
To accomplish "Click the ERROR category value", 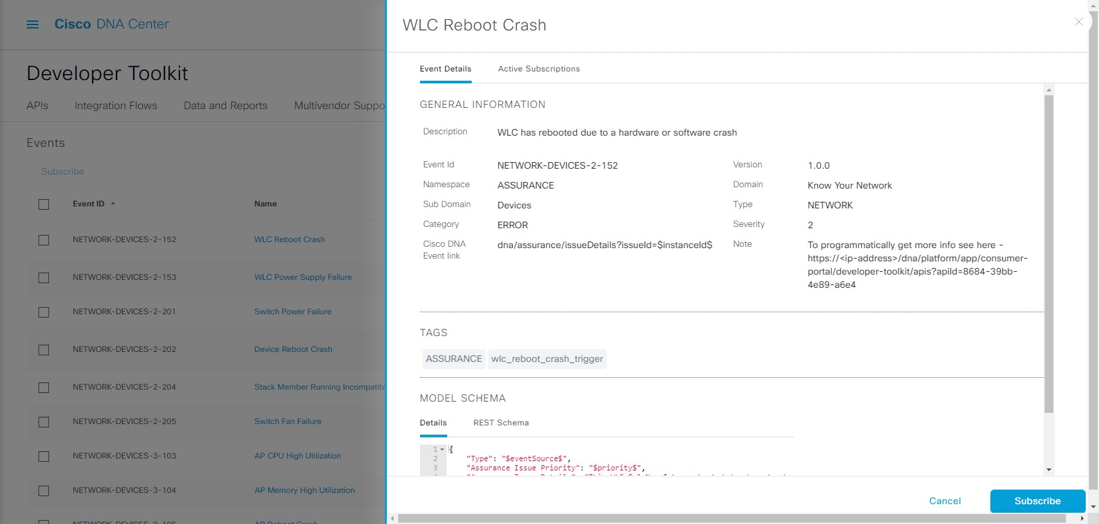I will (x=513, y=225).
